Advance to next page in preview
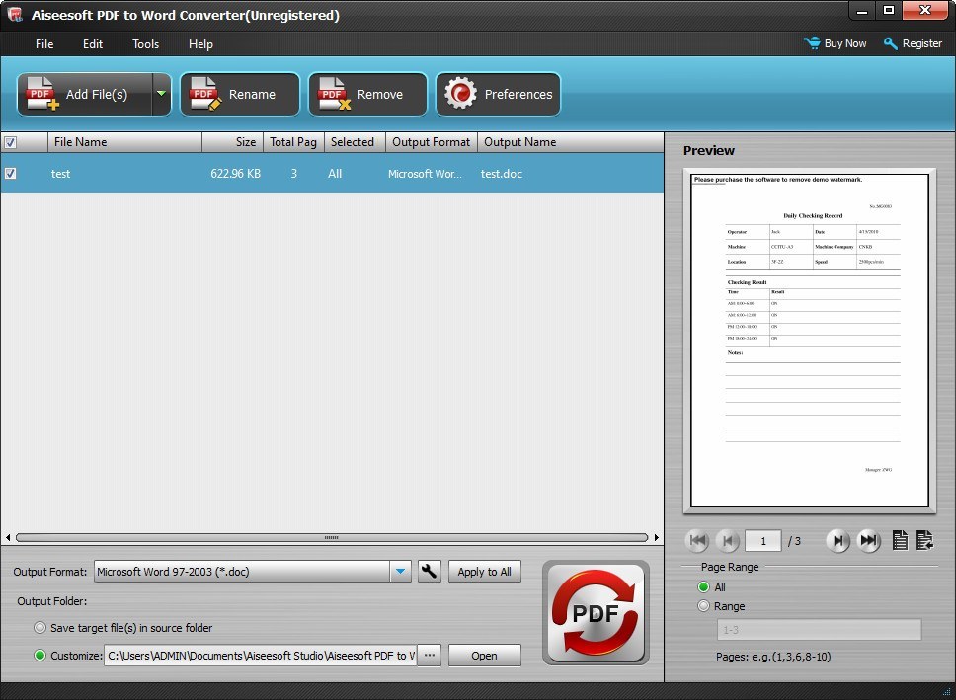Image resolution: width=956 pixels, height=700 pixels. (x=837, y=540)
